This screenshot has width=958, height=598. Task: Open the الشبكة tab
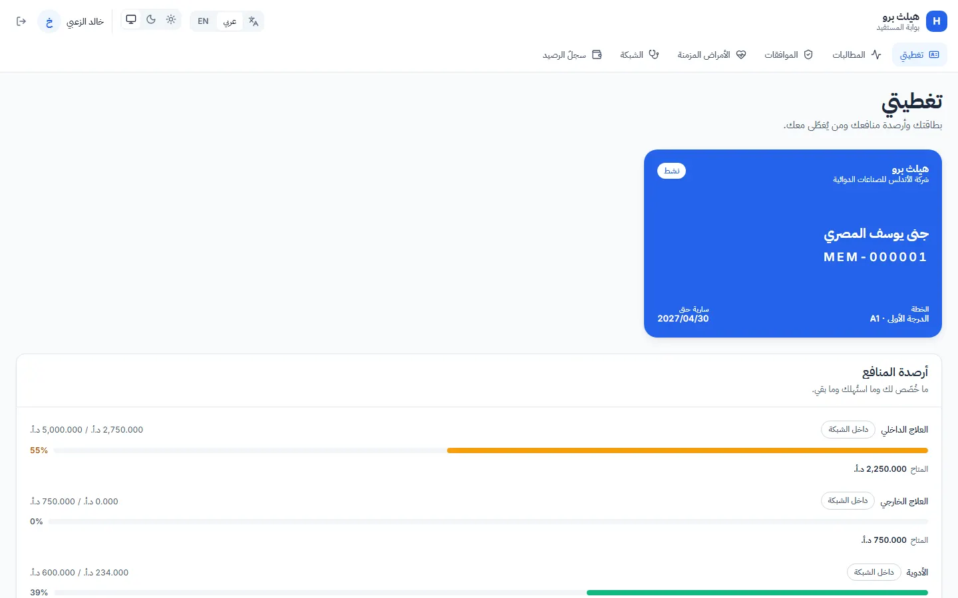coord(639,54)
